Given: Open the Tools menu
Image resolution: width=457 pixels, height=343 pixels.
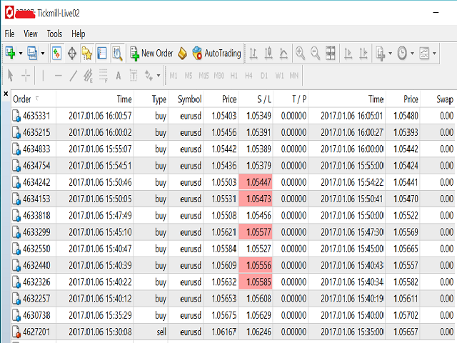Looking at the screenshot, I should 54,34.
